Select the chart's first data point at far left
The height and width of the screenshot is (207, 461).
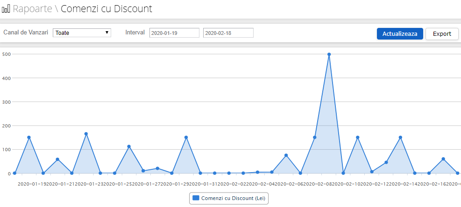[x=14, y=173]
